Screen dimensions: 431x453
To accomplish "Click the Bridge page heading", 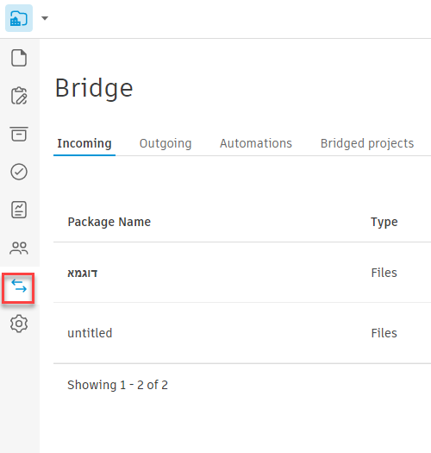I will [94, 88].
